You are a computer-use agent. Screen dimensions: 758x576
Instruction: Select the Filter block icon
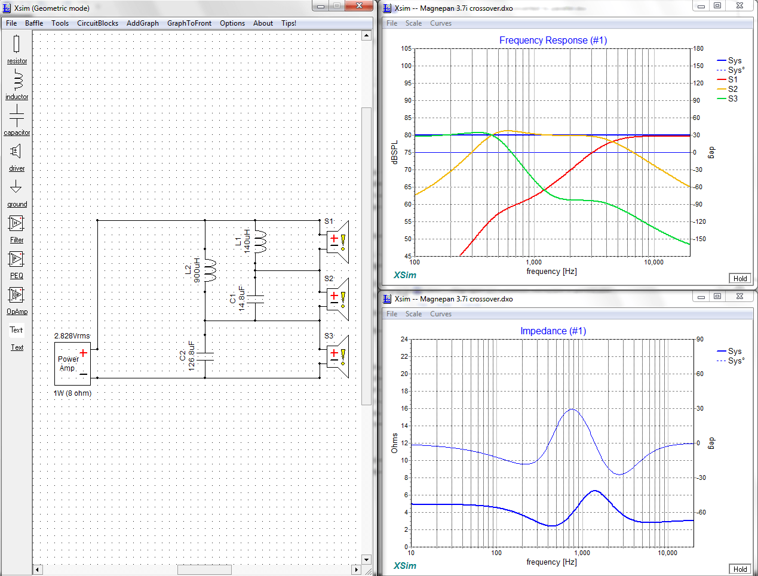pos(16,223)
